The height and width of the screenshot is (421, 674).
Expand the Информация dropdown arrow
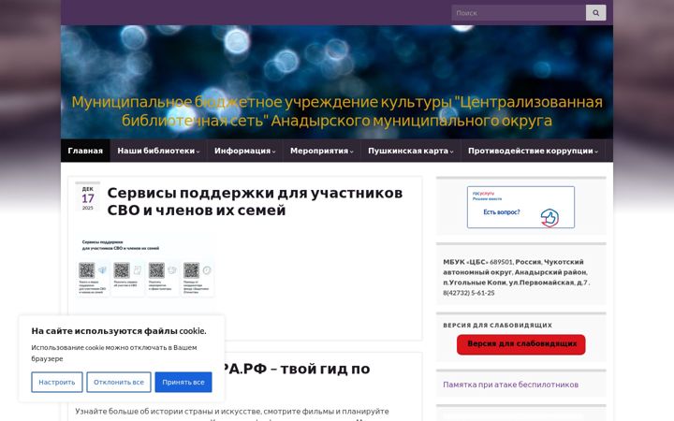(273, 152)
